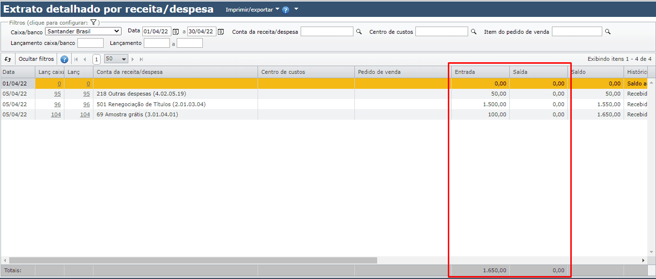The height and width of the screenshot is (279, 656).
Task: Go to the next page of results
Action: coord(133,59)
